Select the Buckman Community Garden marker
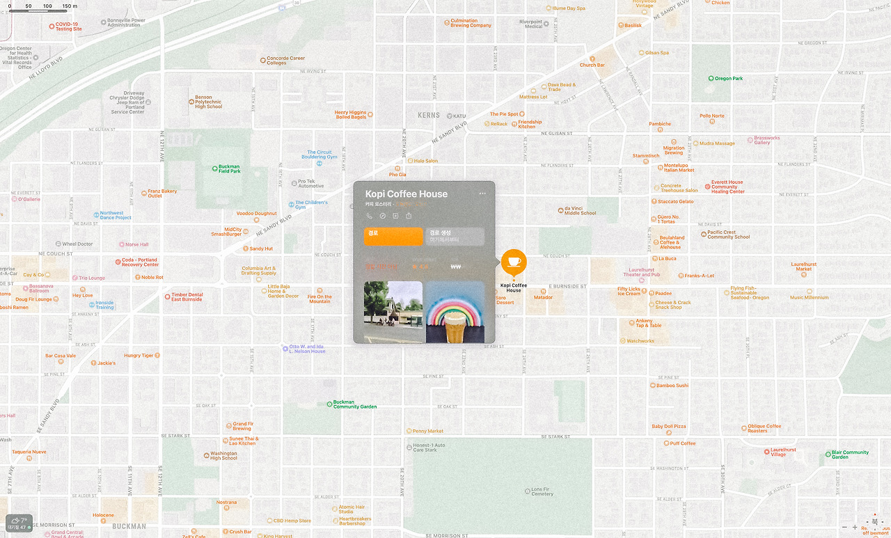Image resolution: width=891 pixels, height=538 pixels. [330, 404]
